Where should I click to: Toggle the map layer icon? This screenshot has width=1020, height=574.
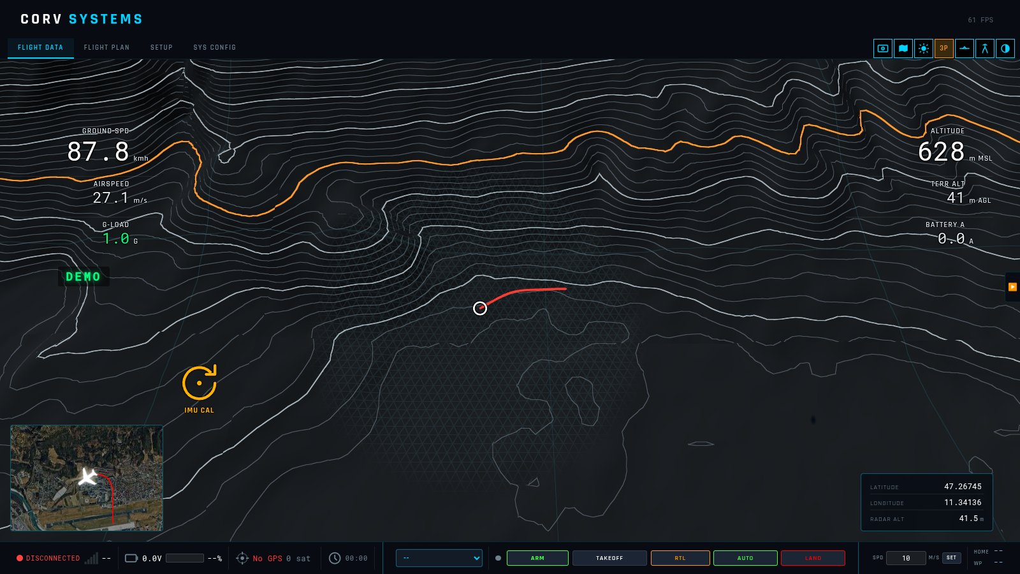[903, 48]
